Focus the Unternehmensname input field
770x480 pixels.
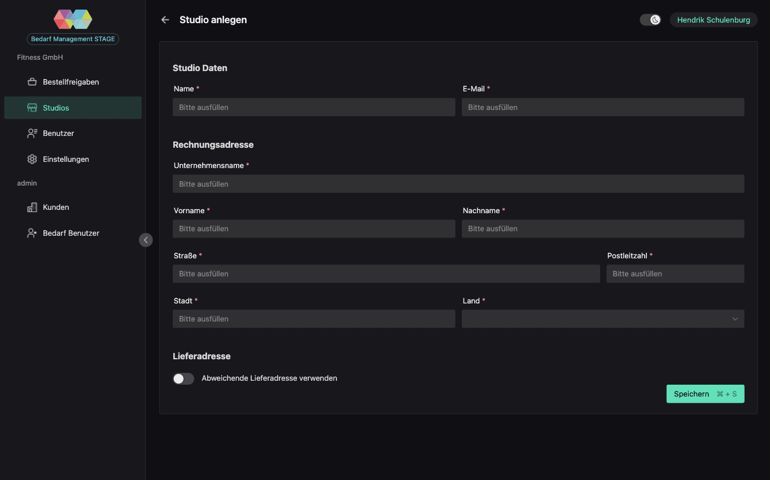(458, 184)
